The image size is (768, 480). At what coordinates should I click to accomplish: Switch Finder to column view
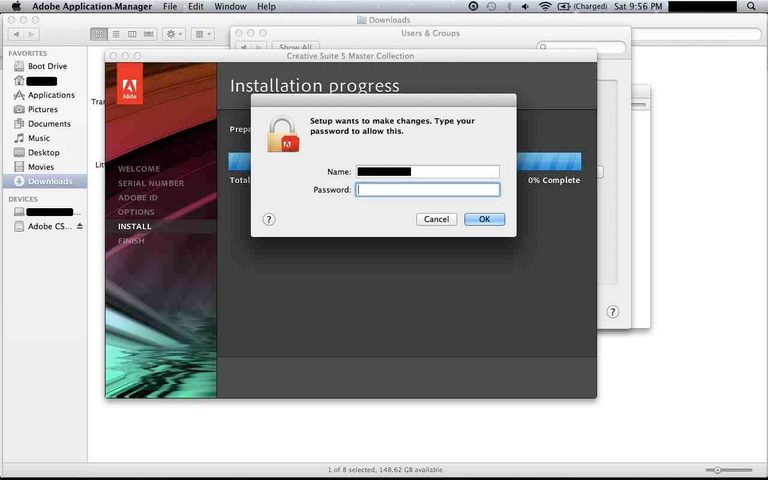(x=132, y=34)
